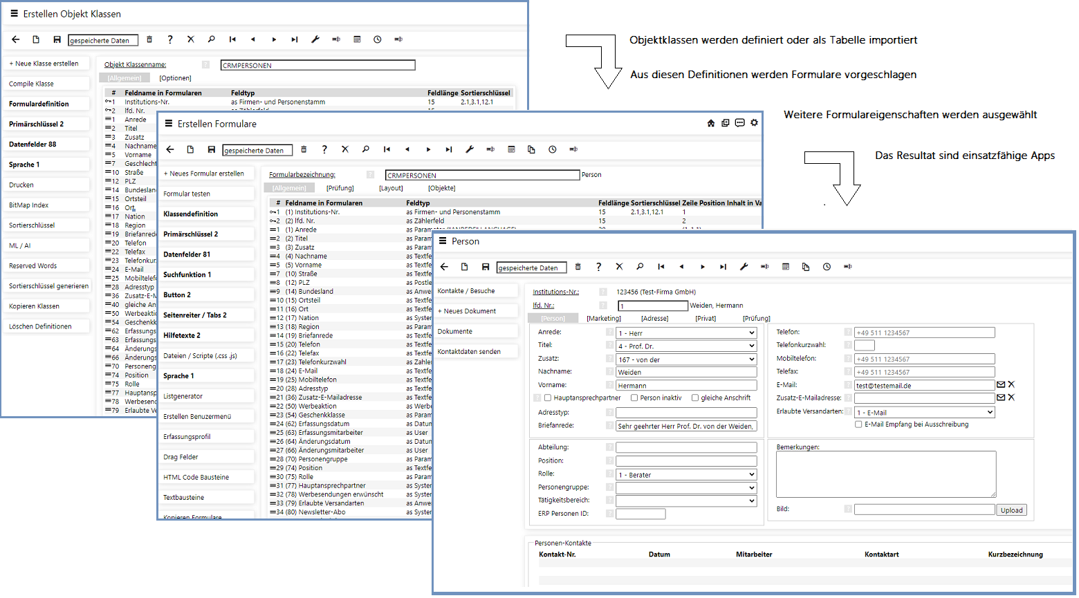Expand the Personengruppe dropdown
Image resolution: width=1079 pixels, height=598 pixels.
[x=686, y=488]
